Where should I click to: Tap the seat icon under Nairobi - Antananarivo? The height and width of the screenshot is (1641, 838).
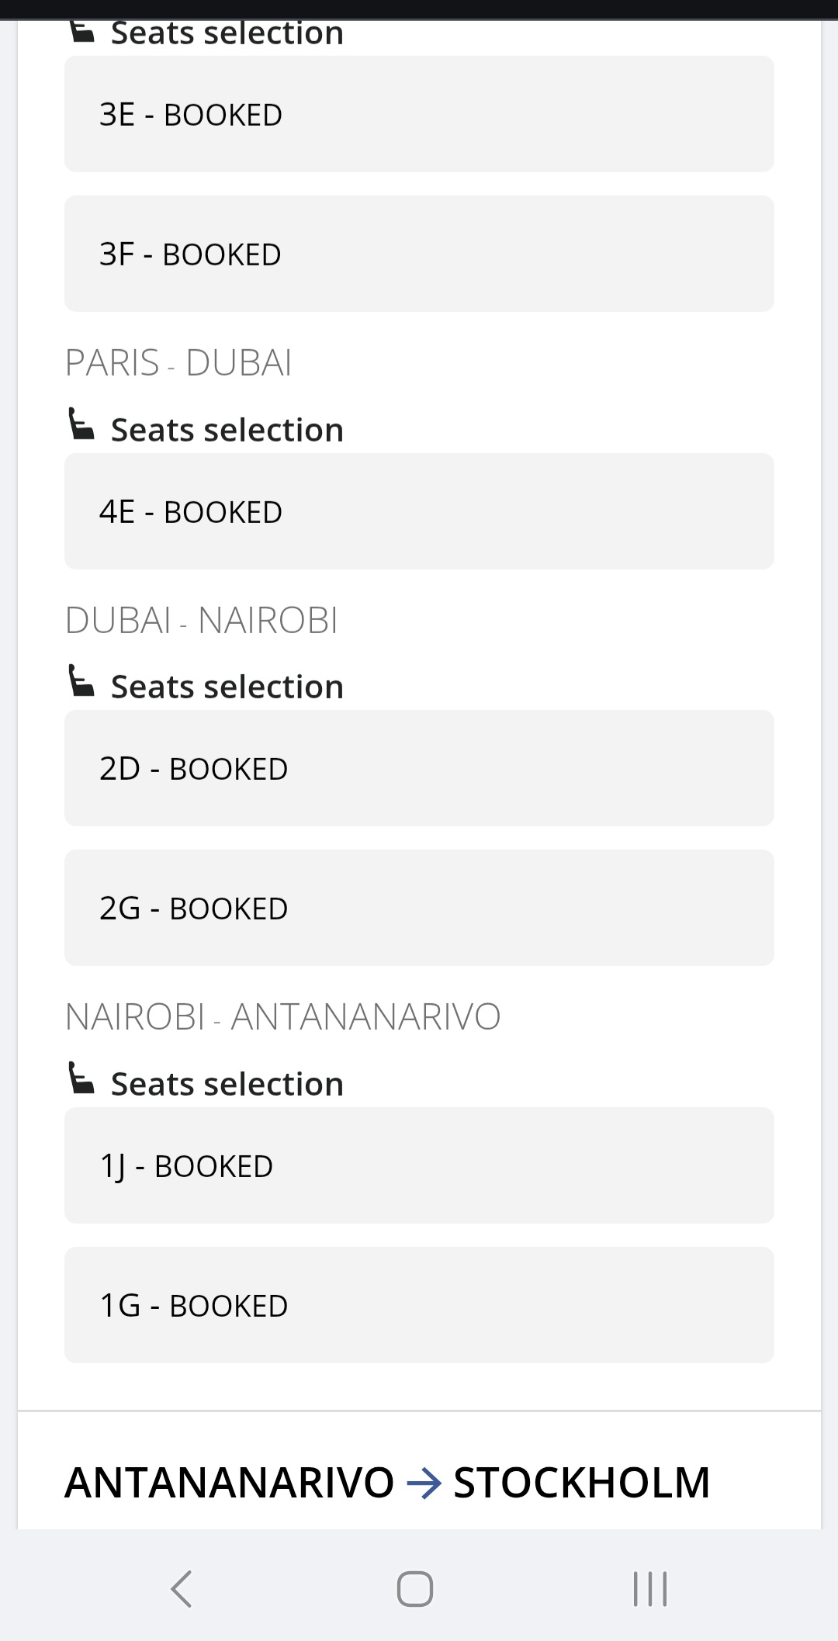81,1078
